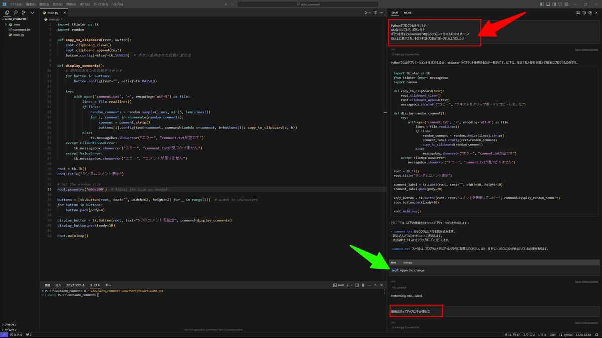Open settings gear in title bar
The height and width of the screenshot is (338, 602).
(567, 4)
